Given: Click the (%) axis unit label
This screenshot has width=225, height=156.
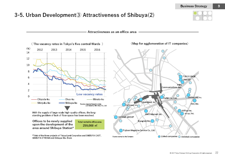Looking at the screenshot, I should (28, 49).
